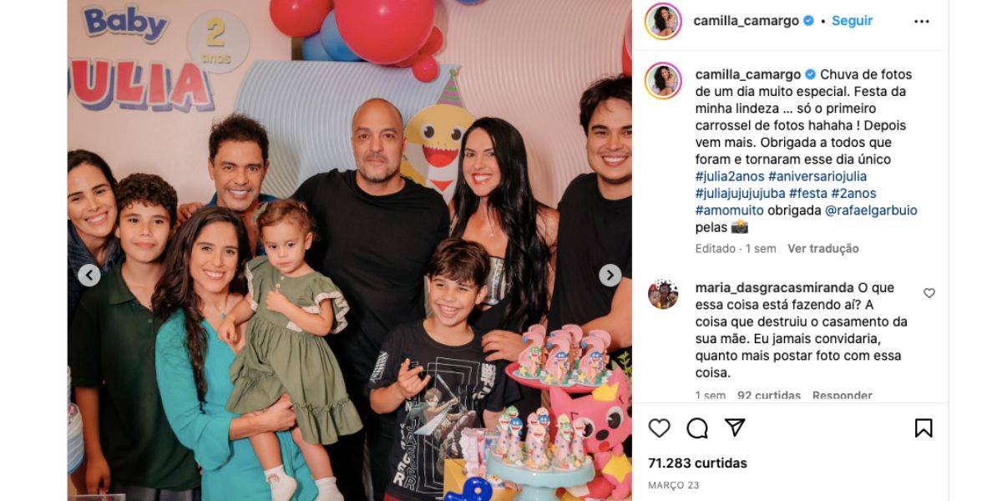This screenshot has height=501, width=1002.
Task: Open the #juliajujujujuba hashtag
Action: point(740,193)
